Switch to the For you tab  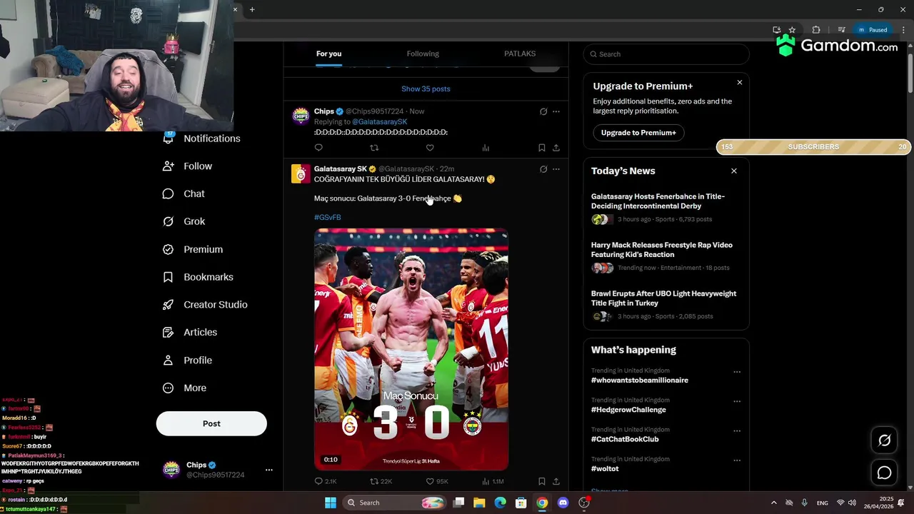coord(329,54)
